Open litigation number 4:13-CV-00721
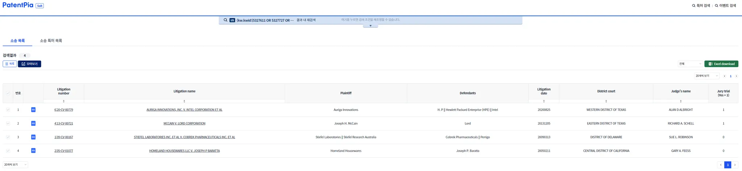 coord(64,124)
